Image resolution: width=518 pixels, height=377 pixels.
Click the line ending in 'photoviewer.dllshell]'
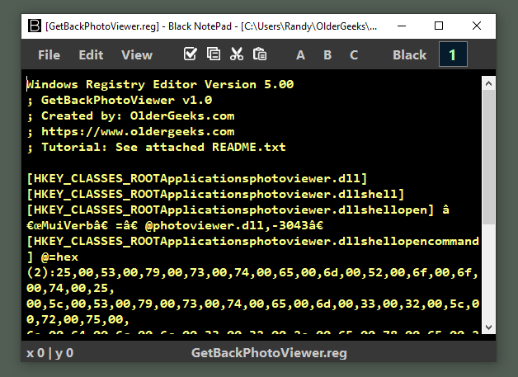pos(215,195)
